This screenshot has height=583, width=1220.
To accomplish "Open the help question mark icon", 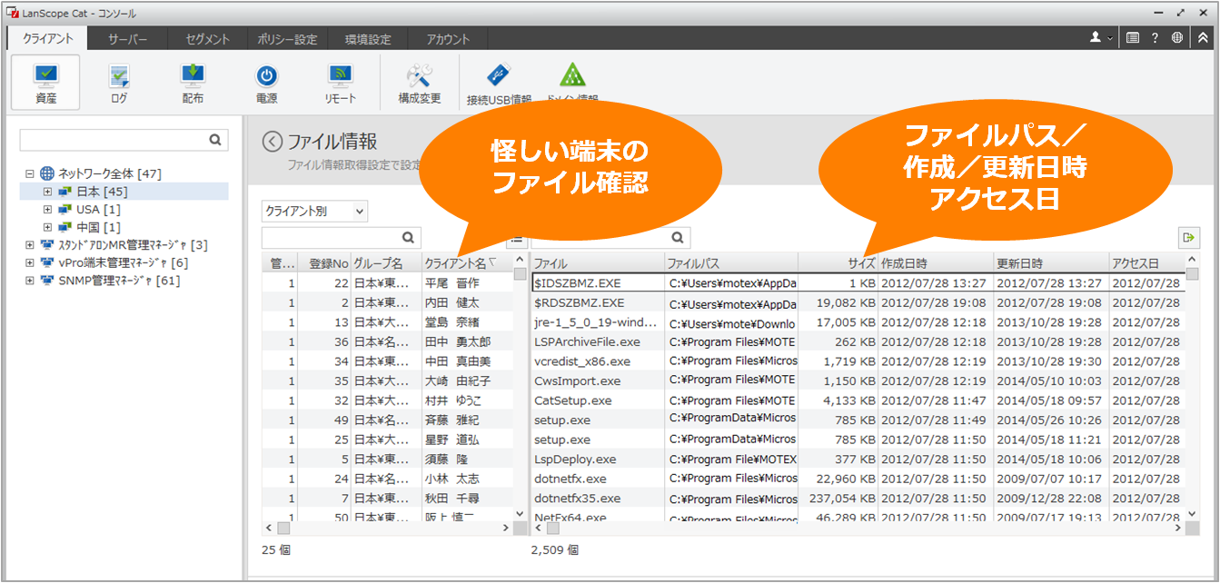I will 1156,38.
